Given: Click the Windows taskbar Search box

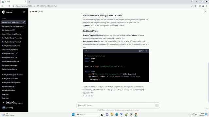Looking at the screenshot, I should [x=88, y=114].
